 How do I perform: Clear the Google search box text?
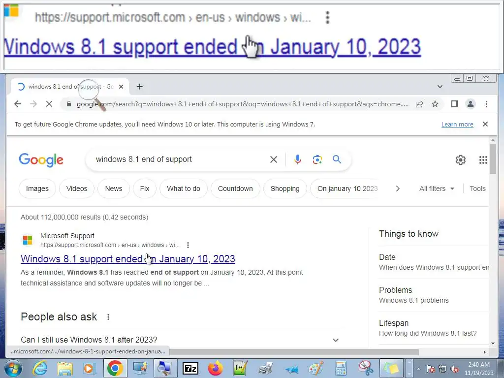click(273, 159)
